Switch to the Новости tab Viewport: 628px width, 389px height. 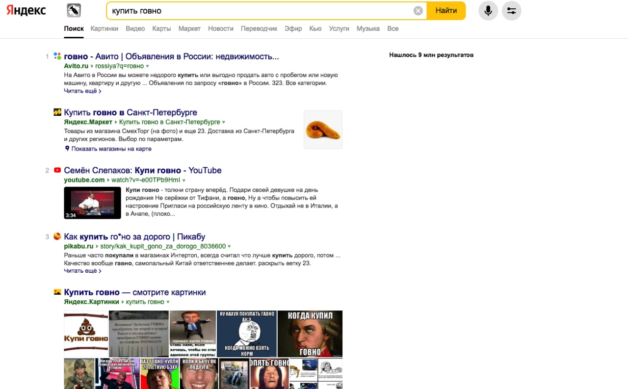pyautogui.click(x=221, y=28)
